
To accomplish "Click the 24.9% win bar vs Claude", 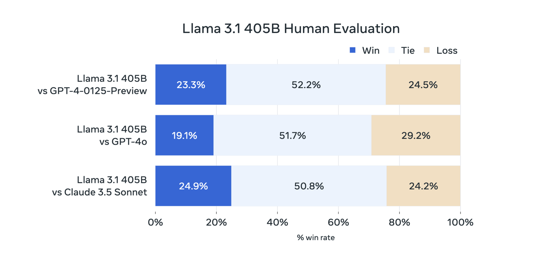I will 193,186.
